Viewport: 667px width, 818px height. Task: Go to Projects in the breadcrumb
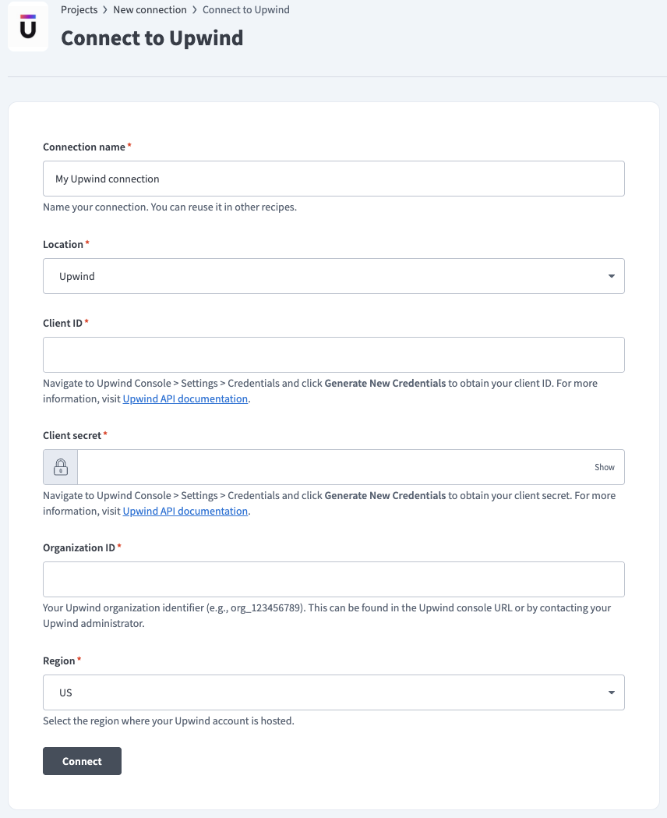[x=79, y=10]
